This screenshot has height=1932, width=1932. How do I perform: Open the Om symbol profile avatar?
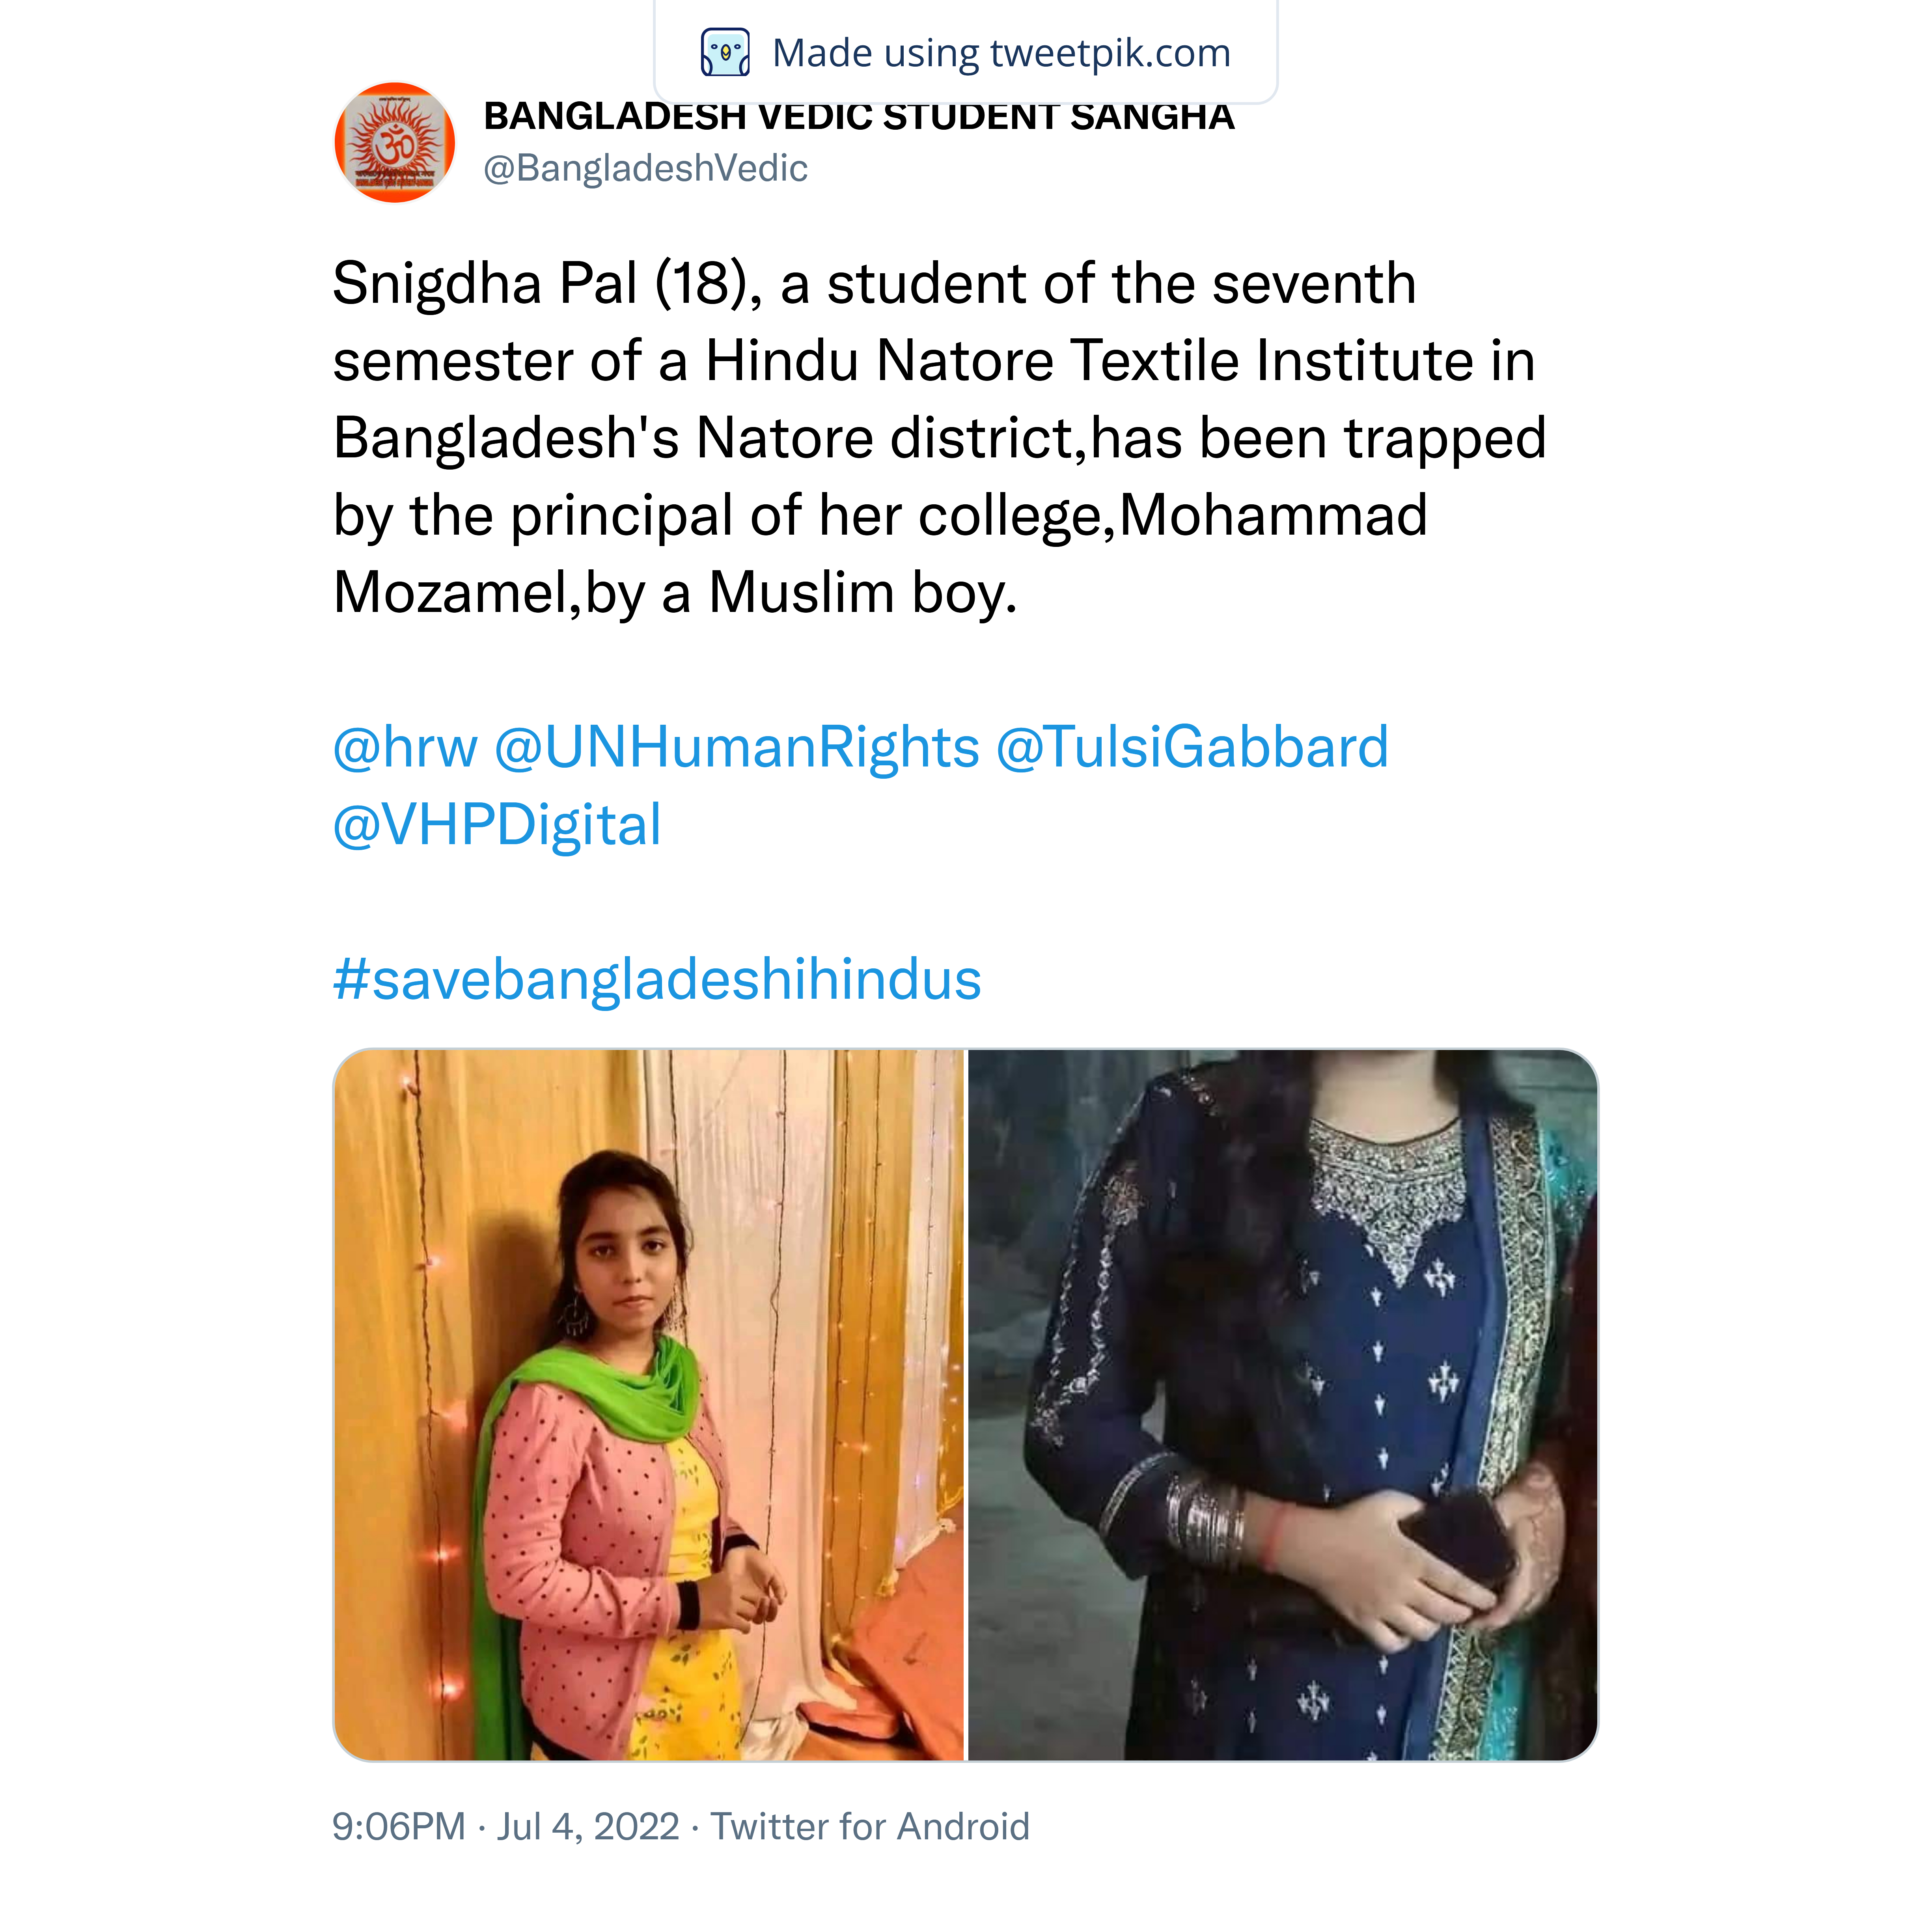(x=395, y=142)
